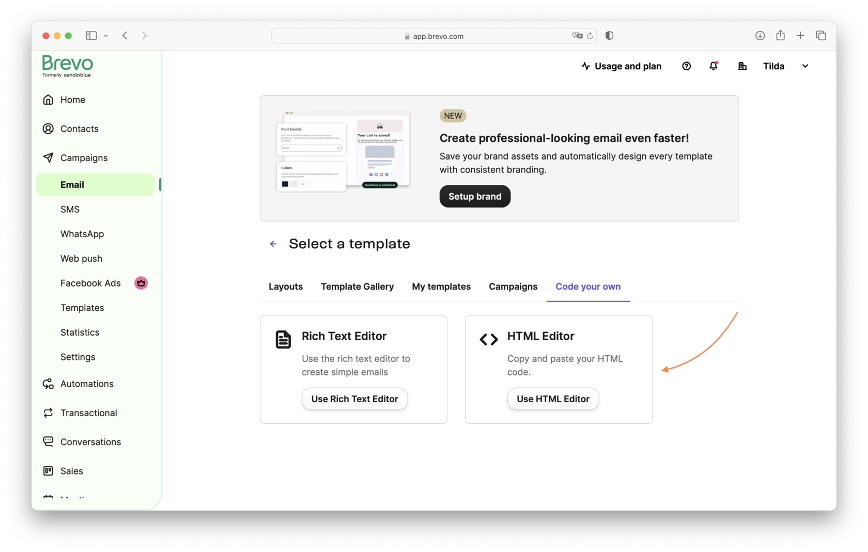
Task: Open Safari downloads icon
Action: [x=760, y=36]
